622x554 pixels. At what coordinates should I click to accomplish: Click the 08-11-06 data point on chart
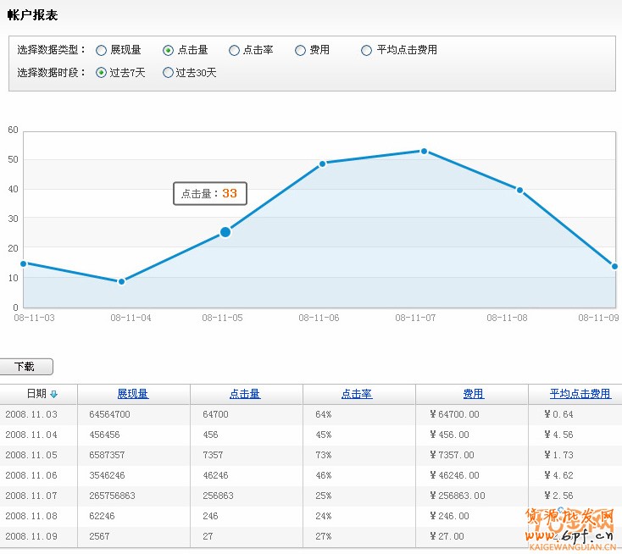(x=323, y=163)
